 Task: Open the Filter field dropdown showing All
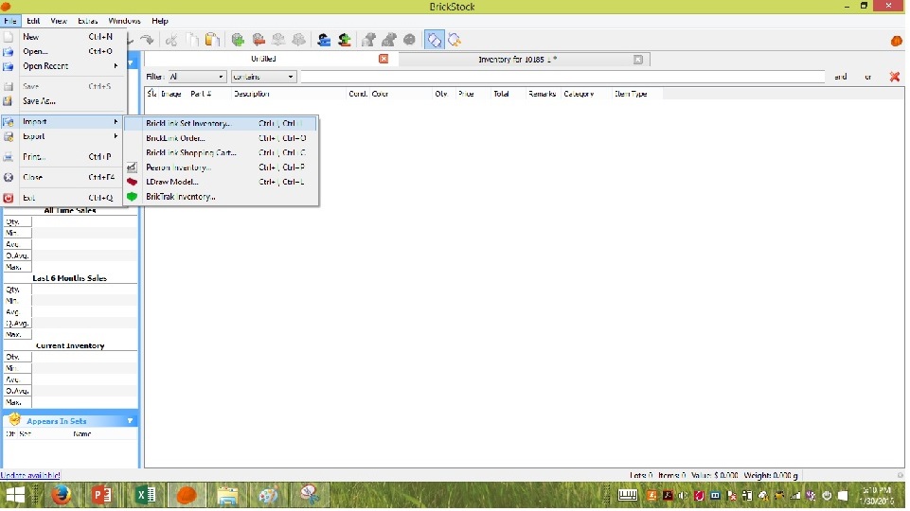pyautogui.click(x=197, y=77)
